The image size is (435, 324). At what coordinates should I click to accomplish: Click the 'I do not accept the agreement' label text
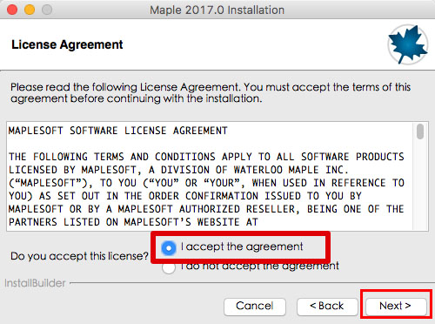point(260,266)
